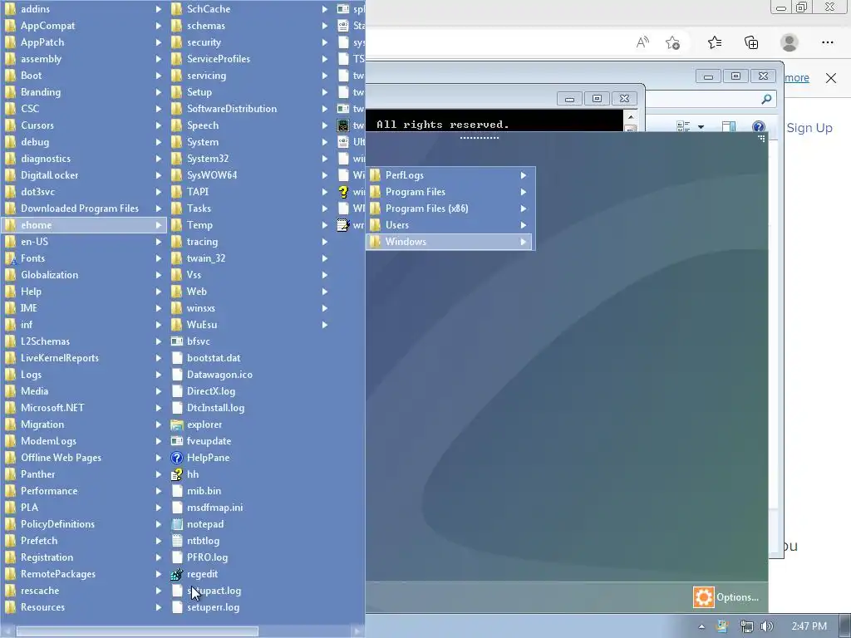
Task: Select the Offline Web Pages folder
Action: (61, 458)
